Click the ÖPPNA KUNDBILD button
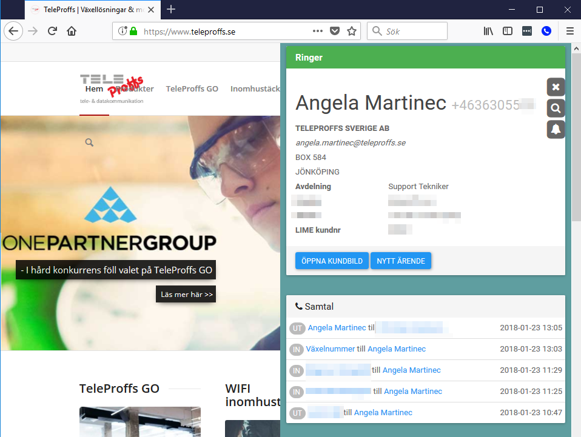Viewport: 581px width, 437px height. pos(332,261)
